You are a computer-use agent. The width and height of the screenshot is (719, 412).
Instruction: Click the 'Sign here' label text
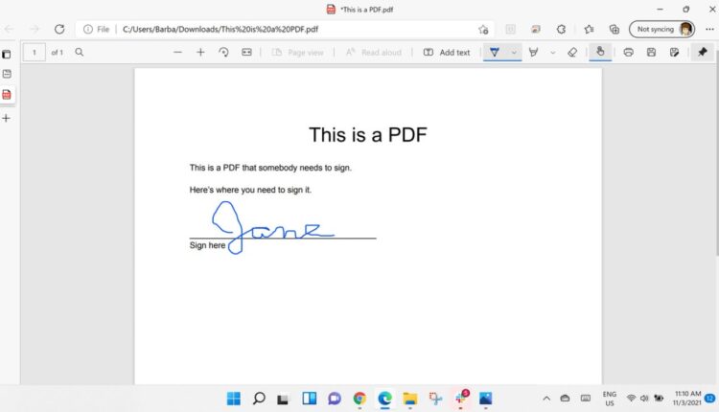pos(207,245)
